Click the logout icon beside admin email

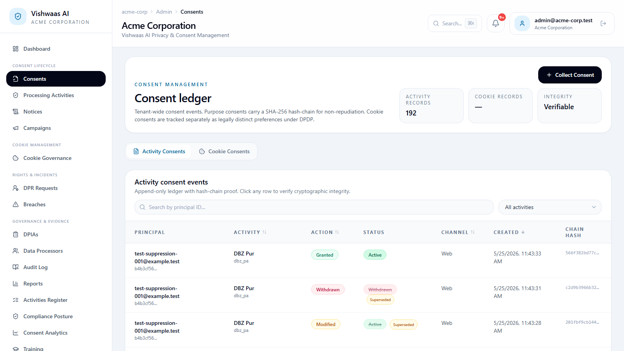[x=603, y=23]
